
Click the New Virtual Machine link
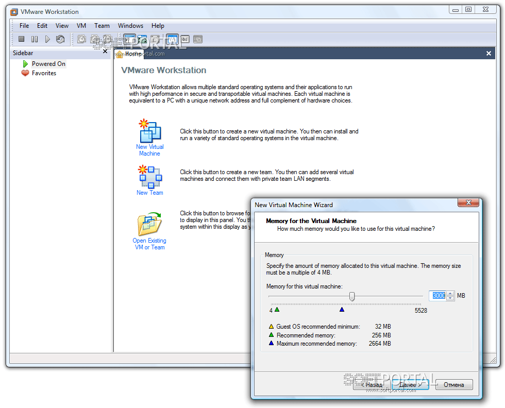pyautogui.click(x=150, y=150)
